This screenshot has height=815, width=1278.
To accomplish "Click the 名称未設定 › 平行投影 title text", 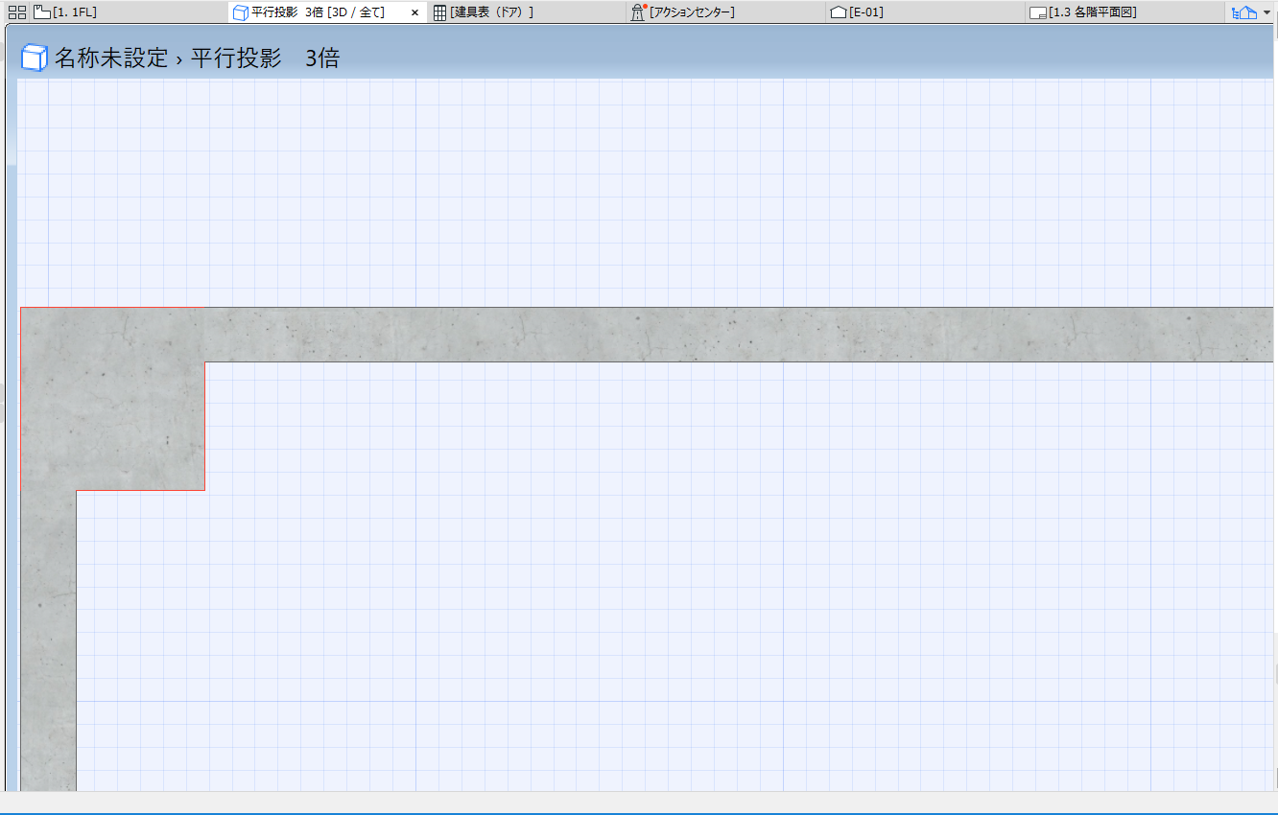I will coord(168,58).
